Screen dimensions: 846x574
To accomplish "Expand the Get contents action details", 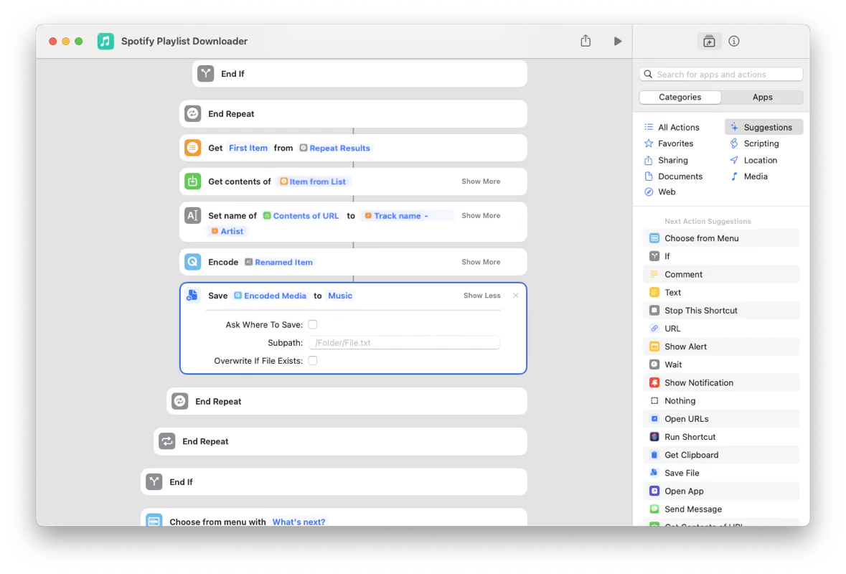I will click(x=481, y=182).
